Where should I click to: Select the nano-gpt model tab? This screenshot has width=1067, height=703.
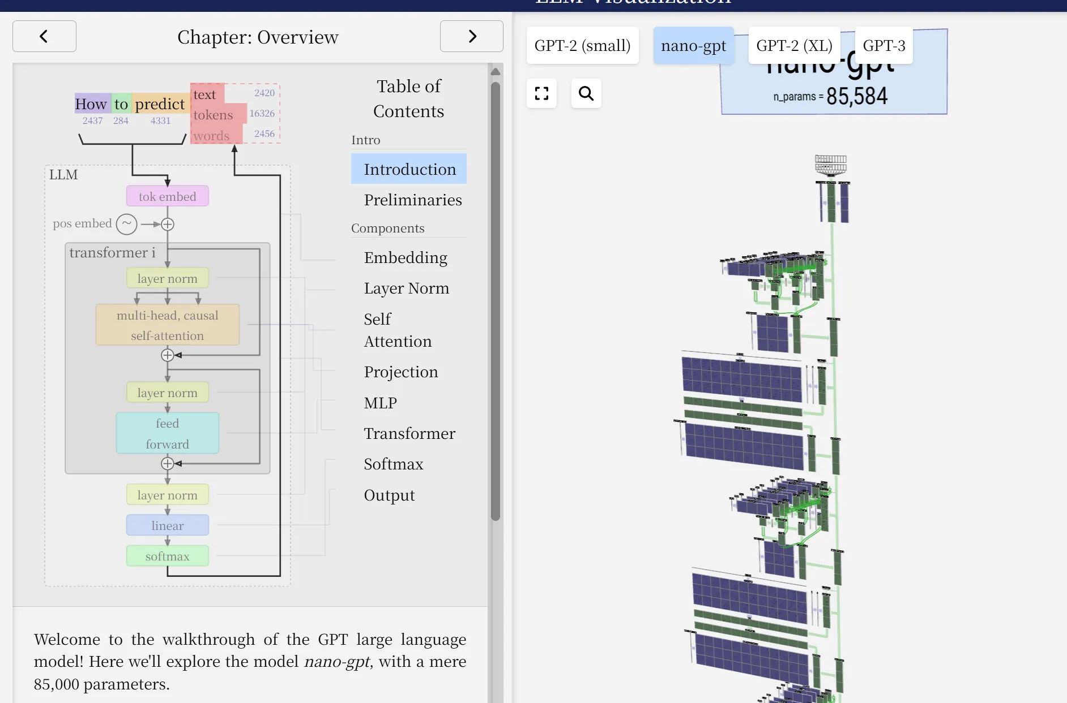[693, 45]
